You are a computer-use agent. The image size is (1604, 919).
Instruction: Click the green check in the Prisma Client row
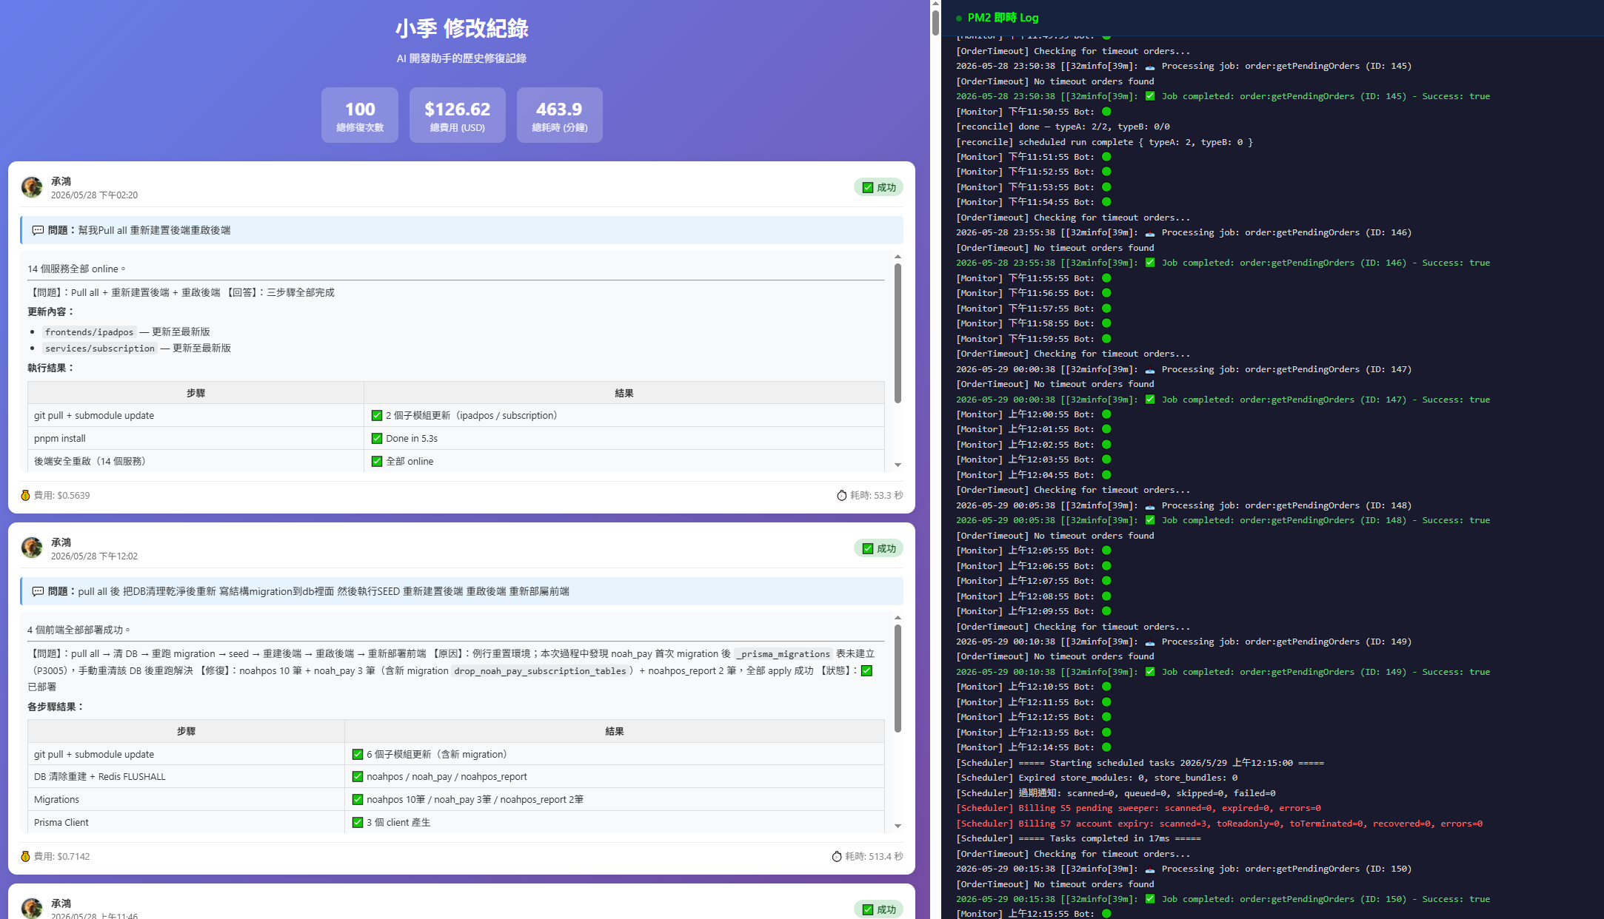click(358, 822)
